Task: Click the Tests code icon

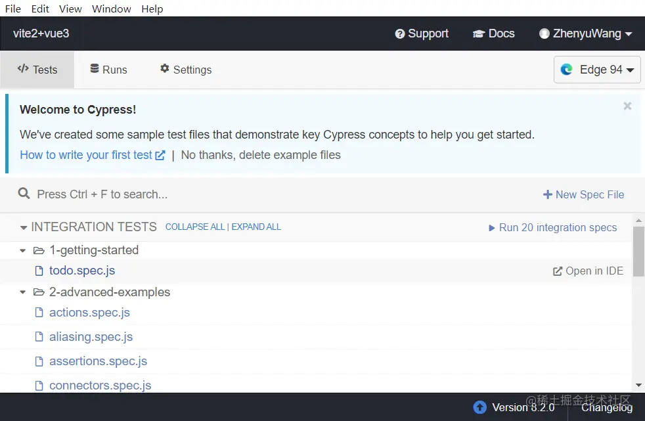Action: [23, 68]
